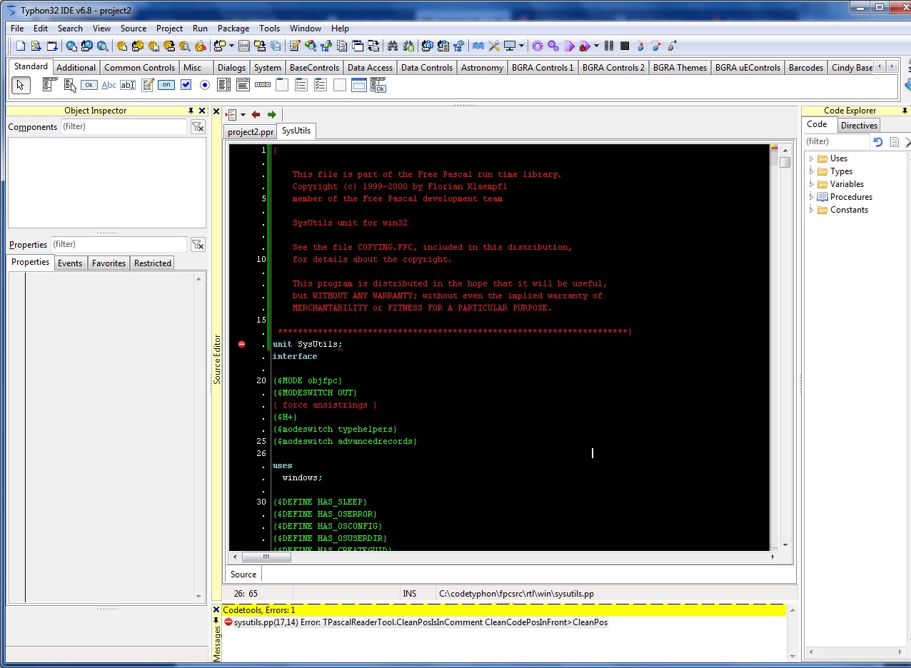Select the TMainMenu component icon
911x668 pixels.
pos(49,85)
